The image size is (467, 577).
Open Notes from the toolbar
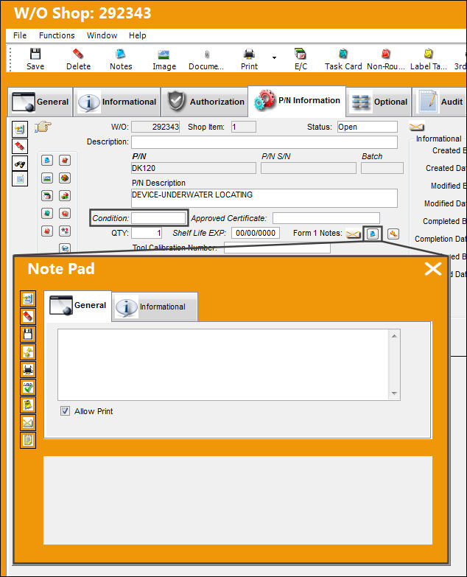click(x=121, y=59)
